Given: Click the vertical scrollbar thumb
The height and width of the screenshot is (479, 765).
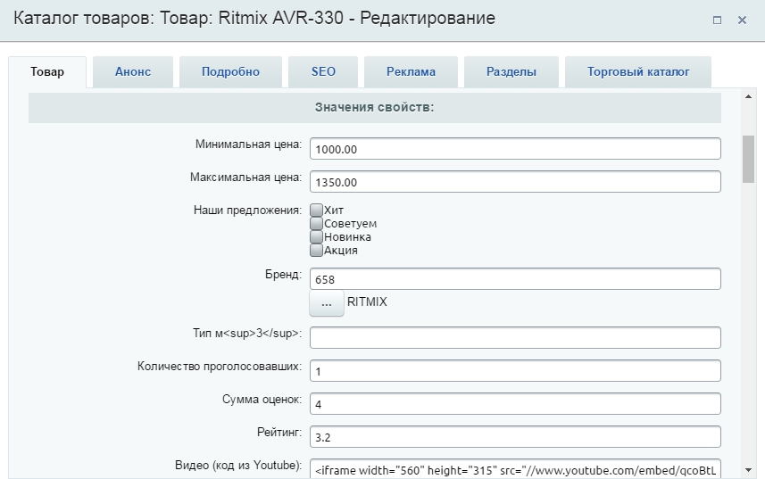Looking at the screenshot, I should pyautogui.click(x=748, y=159).
